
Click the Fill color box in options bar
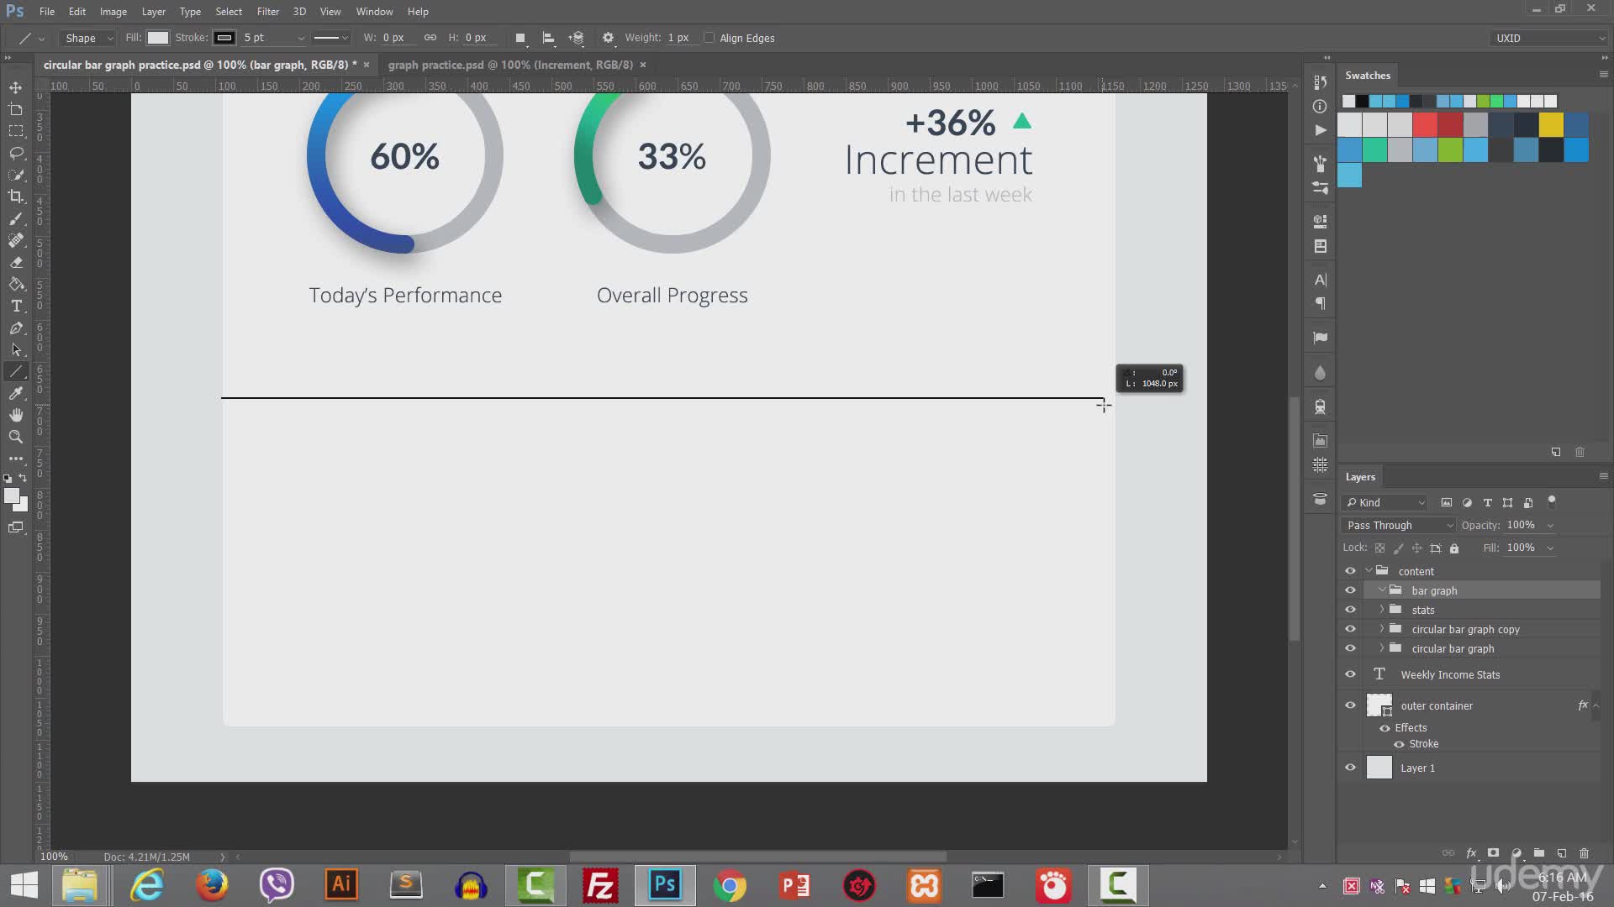(x=158, y=38)
